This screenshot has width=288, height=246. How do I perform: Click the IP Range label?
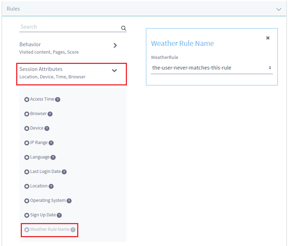click(x=39, y=143)
